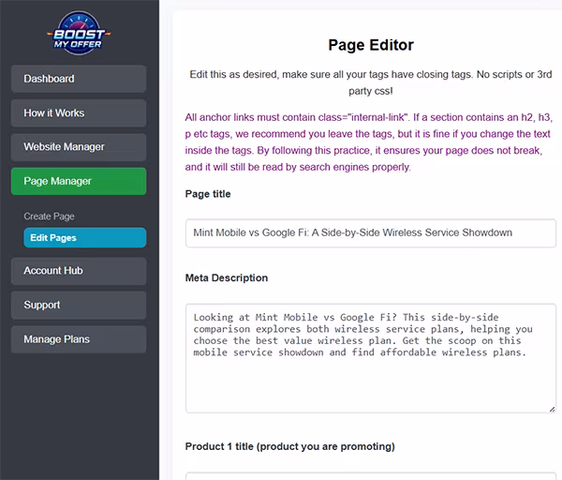Click inside the Meta Description textarea
This screenshot has width=562, height=480.
tap(371, 358)
